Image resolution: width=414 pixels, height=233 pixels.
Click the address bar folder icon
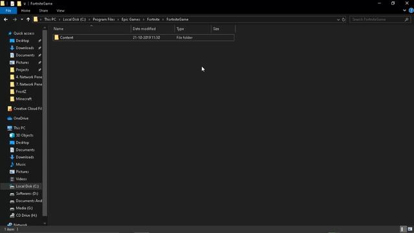click(x=36, y=19)
